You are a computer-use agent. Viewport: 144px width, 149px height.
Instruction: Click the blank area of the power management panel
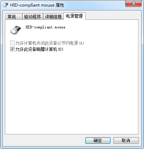point(72,93)
